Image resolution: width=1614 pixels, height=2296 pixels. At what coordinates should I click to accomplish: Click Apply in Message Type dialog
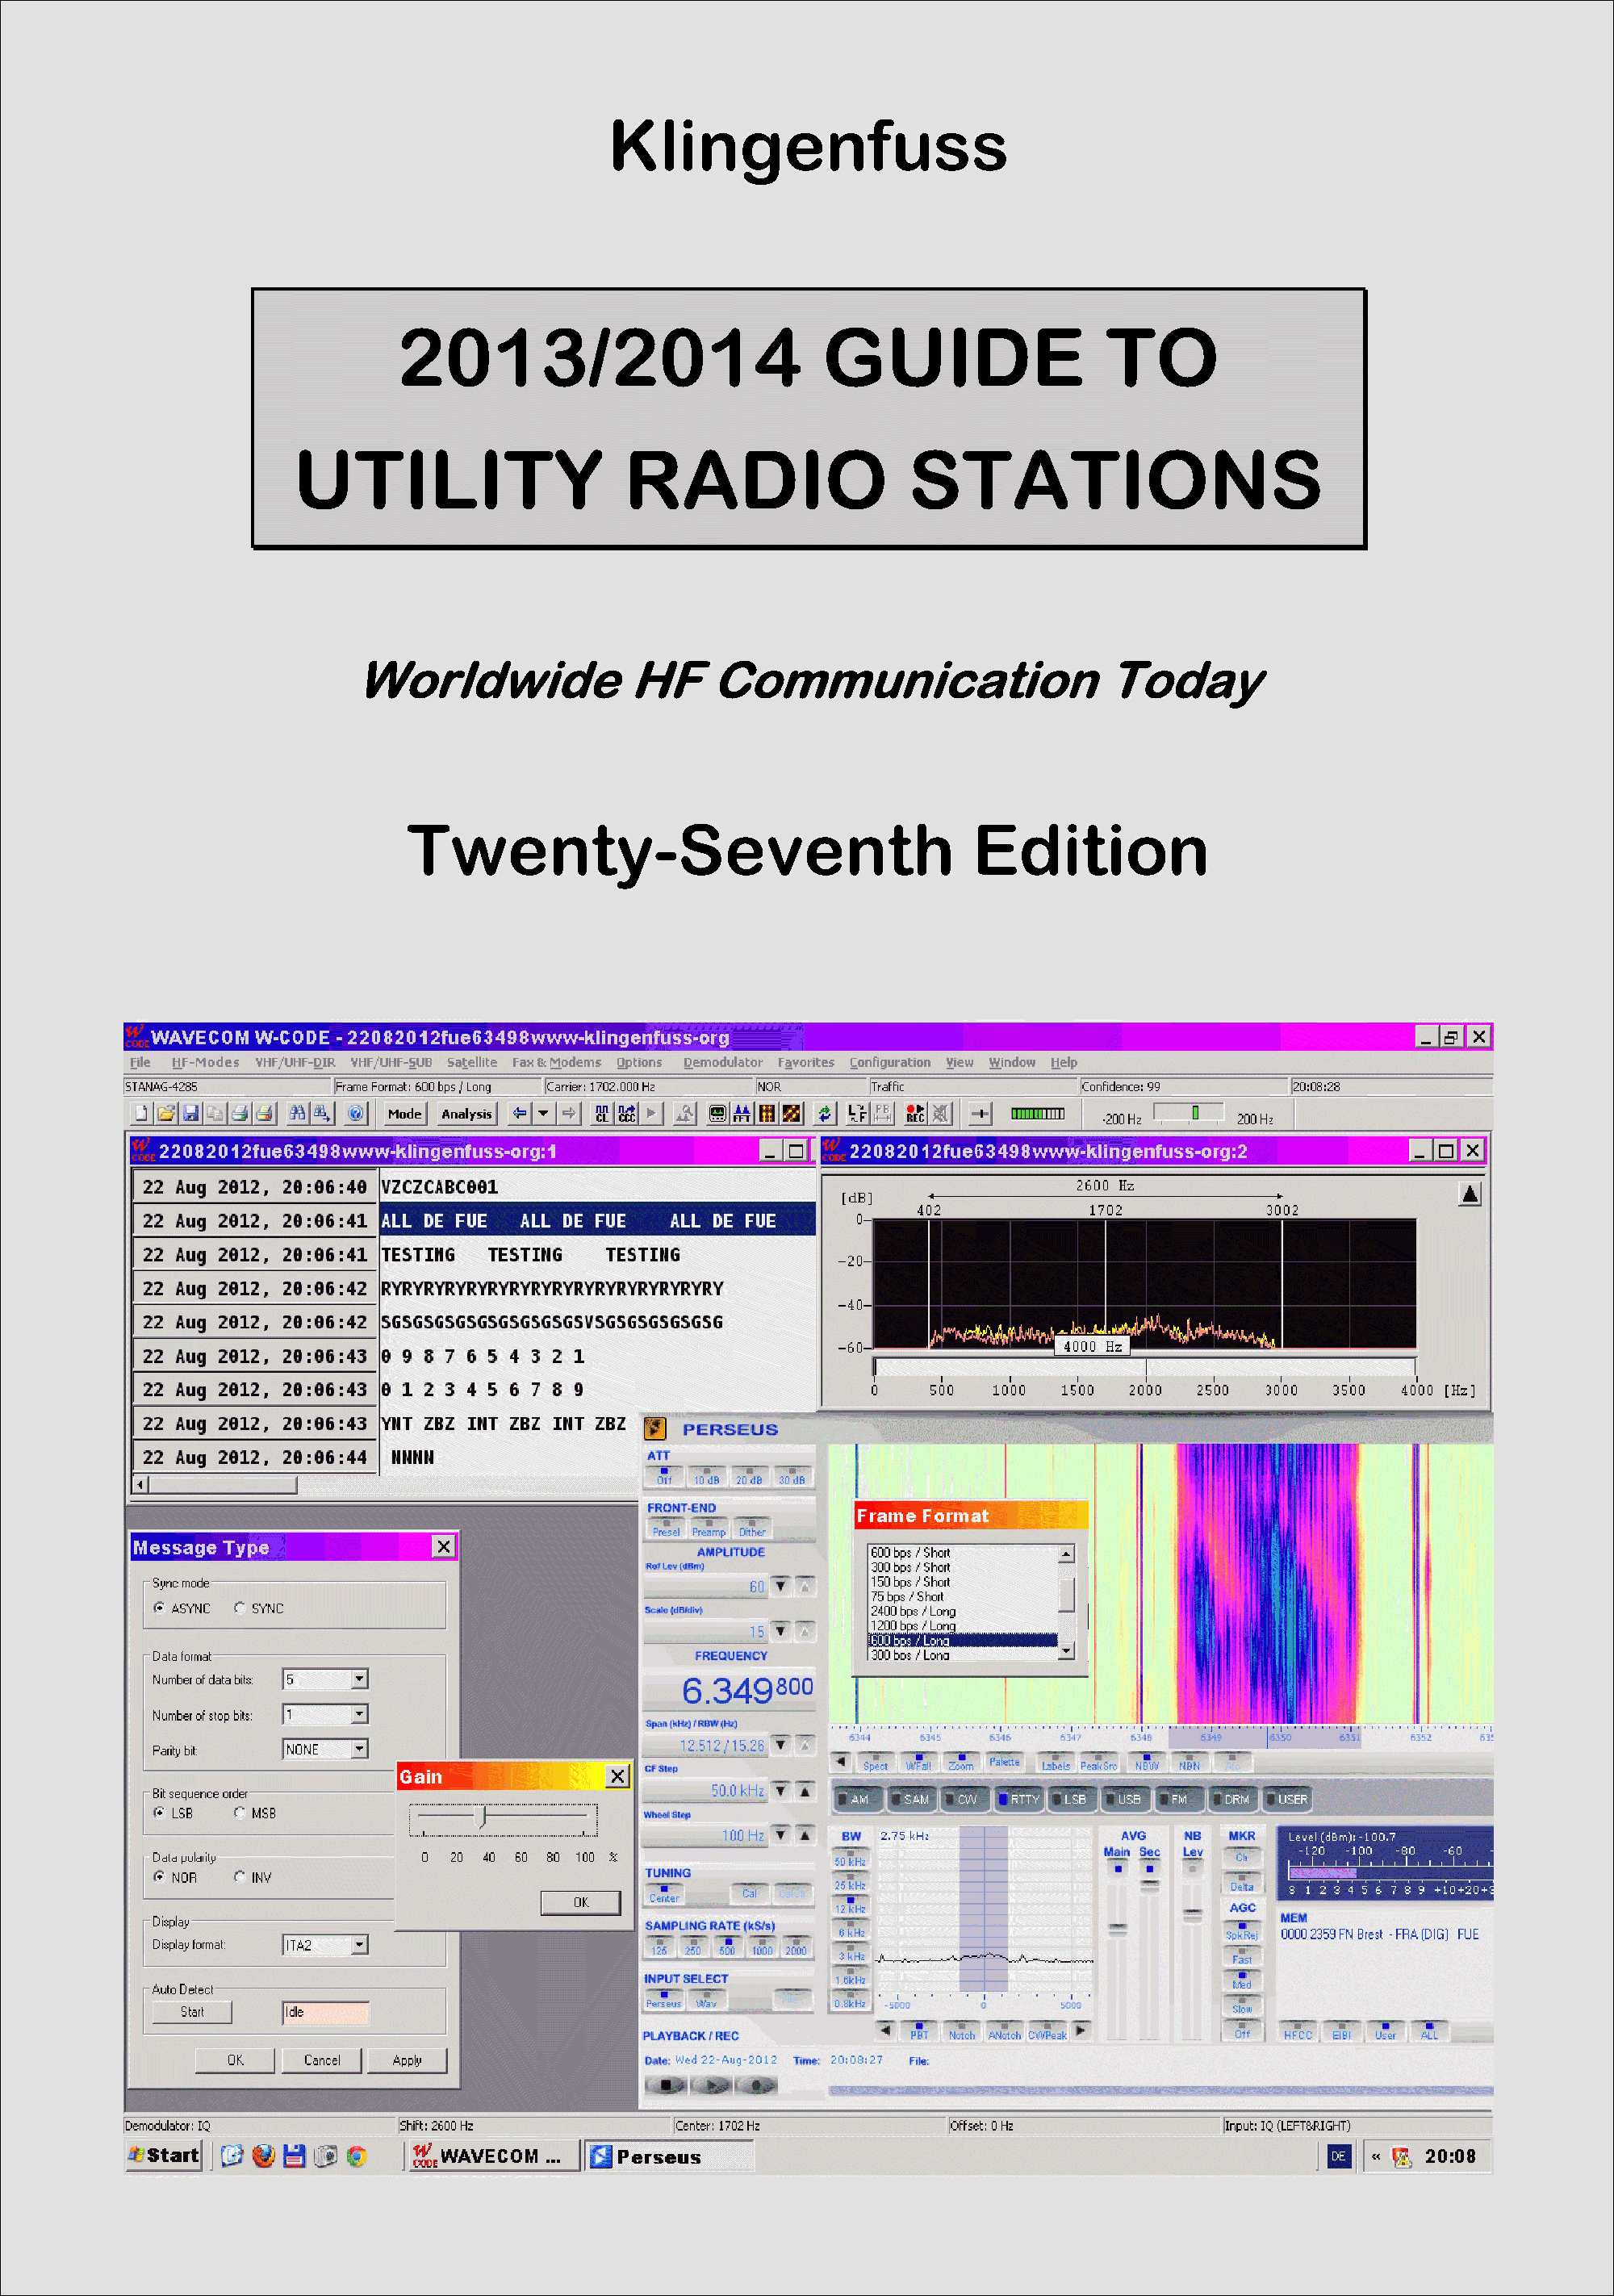point(407,2060)
